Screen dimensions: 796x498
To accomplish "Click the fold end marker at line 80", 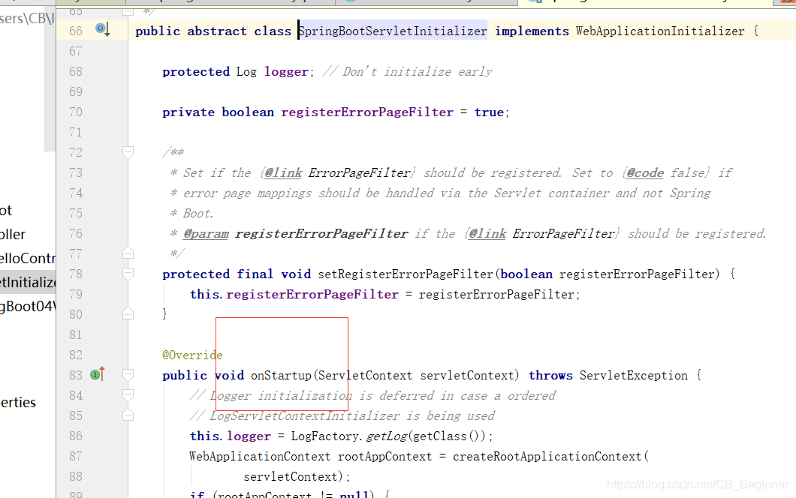I will tap(128, 314).
